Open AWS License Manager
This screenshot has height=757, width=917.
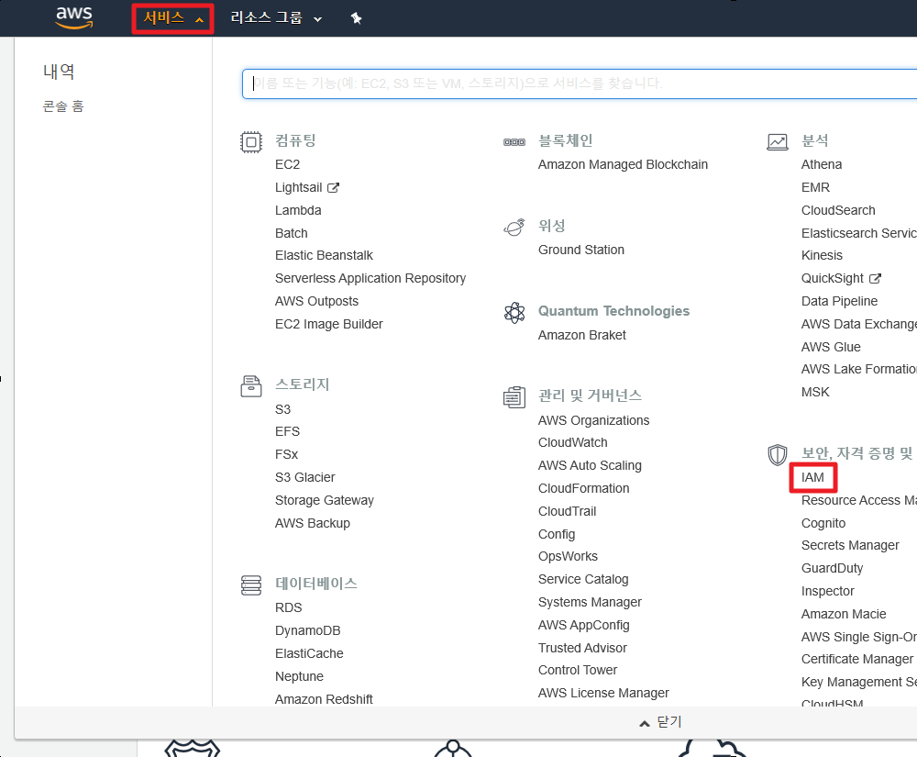click(x=603, y=693)
